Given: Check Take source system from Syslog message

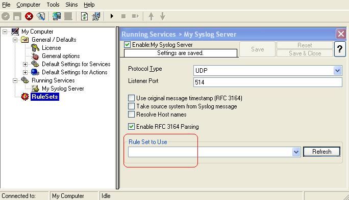Looking at the screenshot, I should click(131, 106).
